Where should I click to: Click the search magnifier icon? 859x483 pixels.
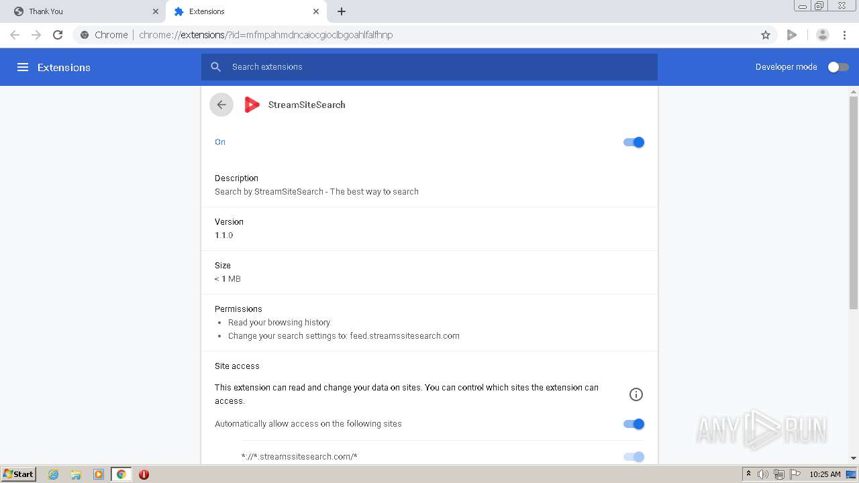215,67
